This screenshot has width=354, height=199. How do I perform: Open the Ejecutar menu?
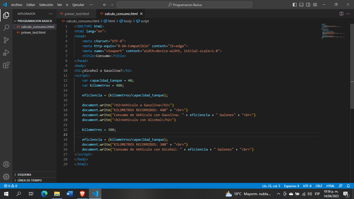(78, 5)
